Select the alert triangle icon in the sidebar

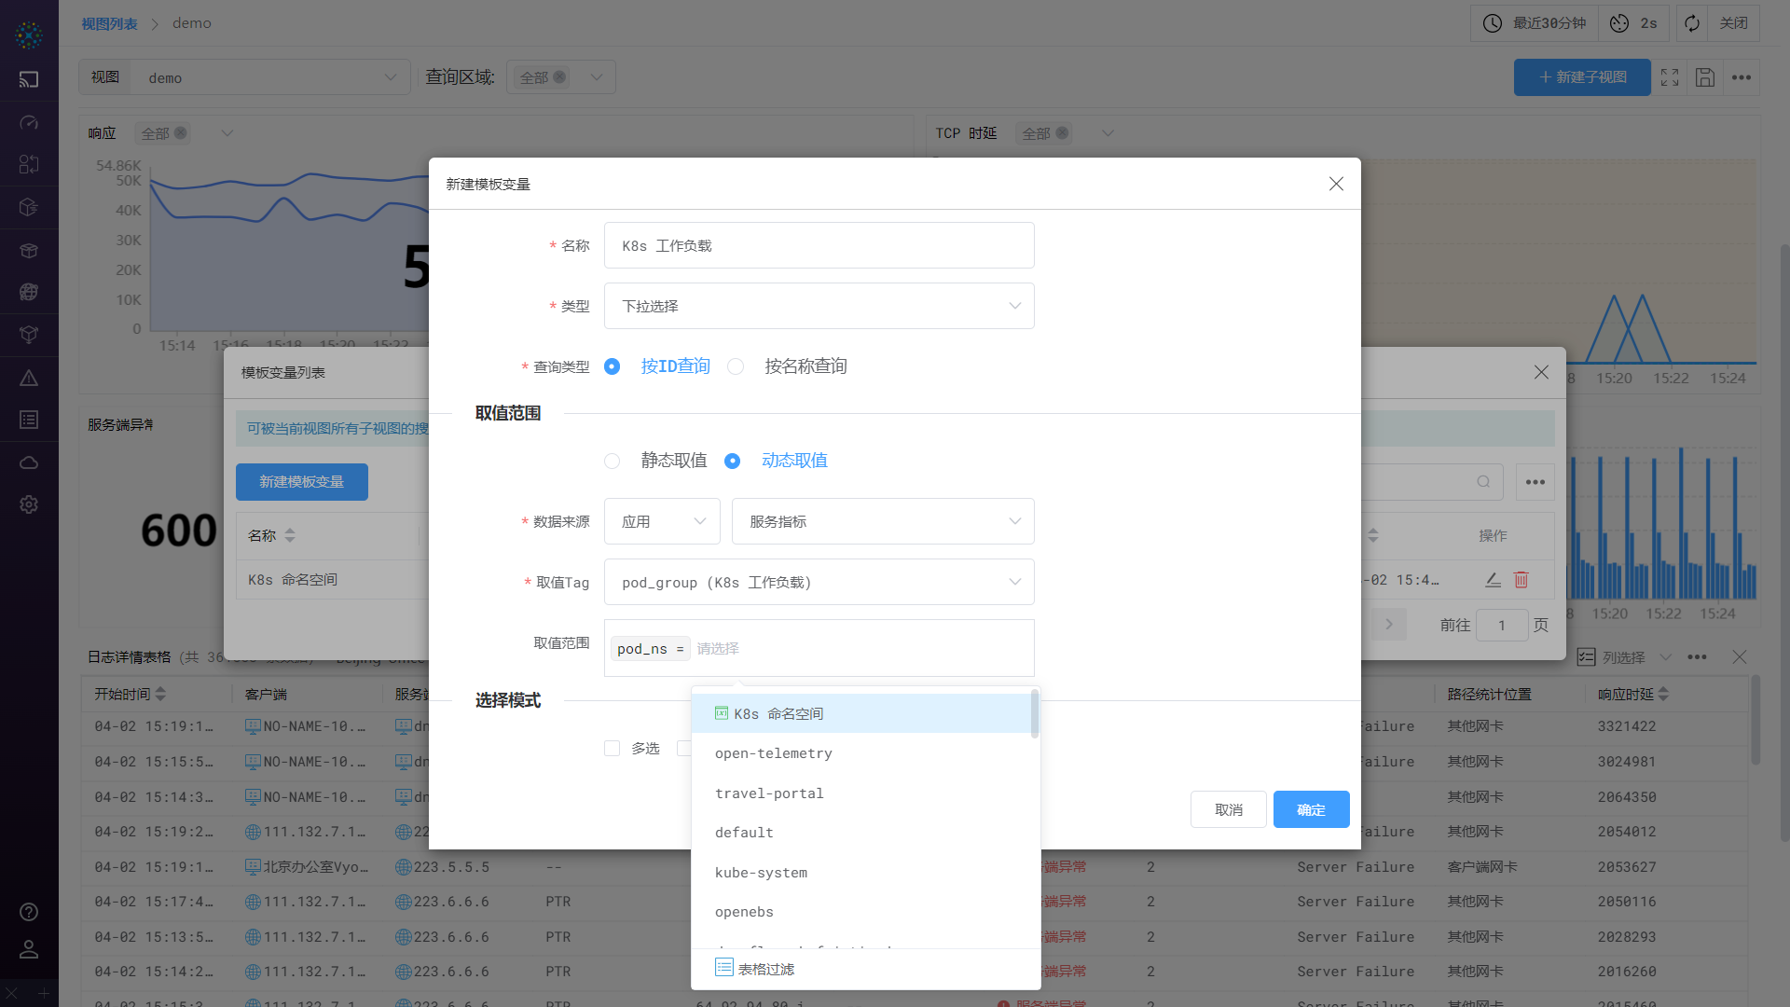click(x=29, y=378)
